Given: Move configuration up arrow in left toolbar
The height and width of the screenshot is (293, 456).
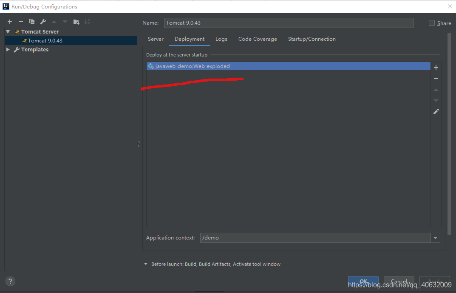Looking at the screenshot, I should click(x=54, y=22).
